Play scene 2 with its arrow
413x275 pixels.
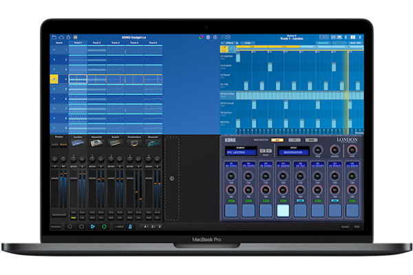[54, 60]
